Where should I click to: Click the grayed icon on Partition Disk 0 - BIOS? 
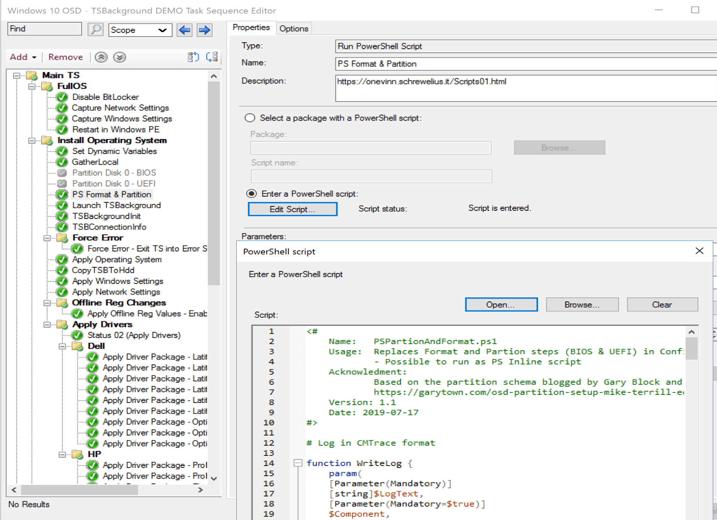pos(62,173)
